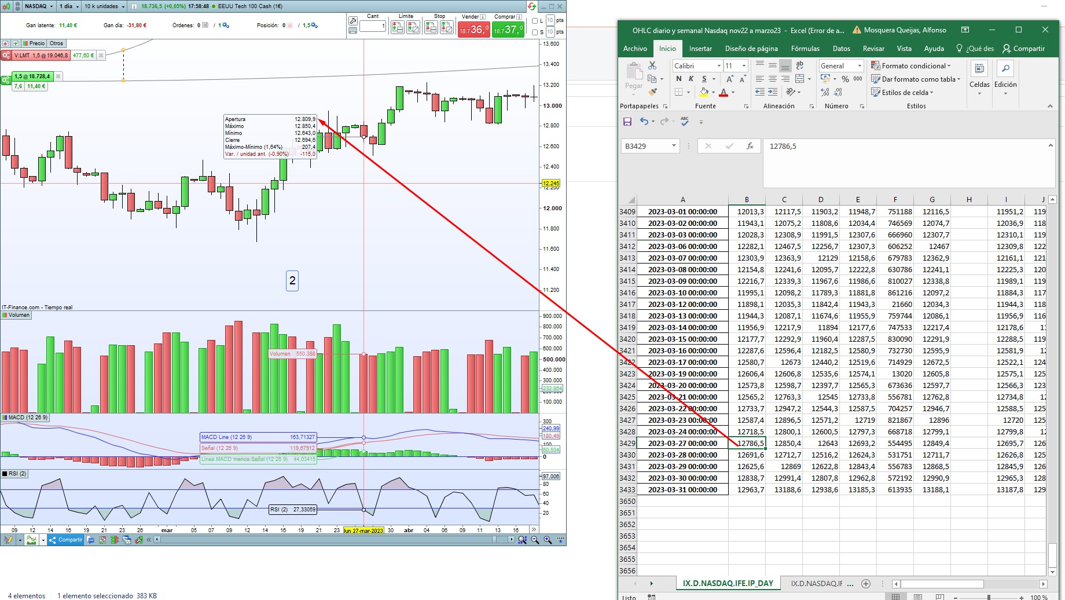Collapse the Excel ribbon with the chevron
The width and height of the screenshot is (1065, 600).
[x=1050, y=106]
